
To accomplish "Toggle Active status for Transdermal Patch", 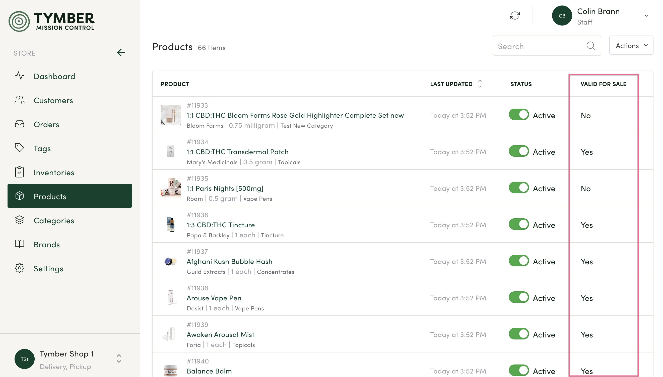I will 519,151.
